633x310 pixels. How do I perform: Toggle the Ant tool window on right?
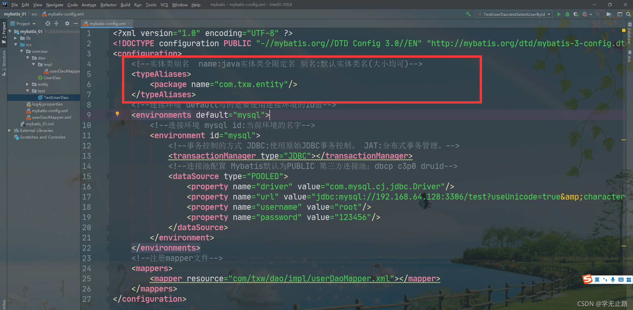[629, 56]
